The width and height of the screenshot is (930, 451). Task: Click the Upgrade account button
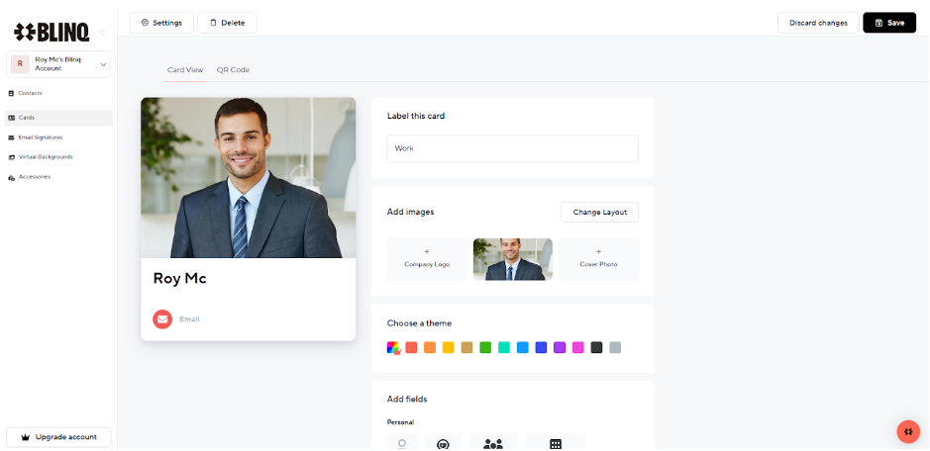(x=58, y=437)
